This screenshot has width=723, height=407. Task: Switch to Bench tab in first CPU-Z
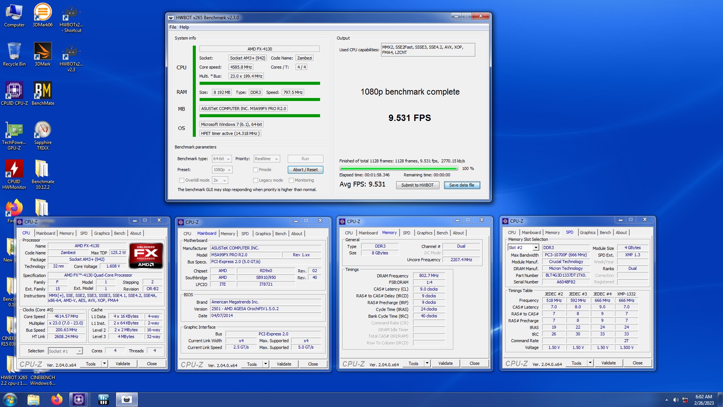pyautogui.click(x=119, y=233)
